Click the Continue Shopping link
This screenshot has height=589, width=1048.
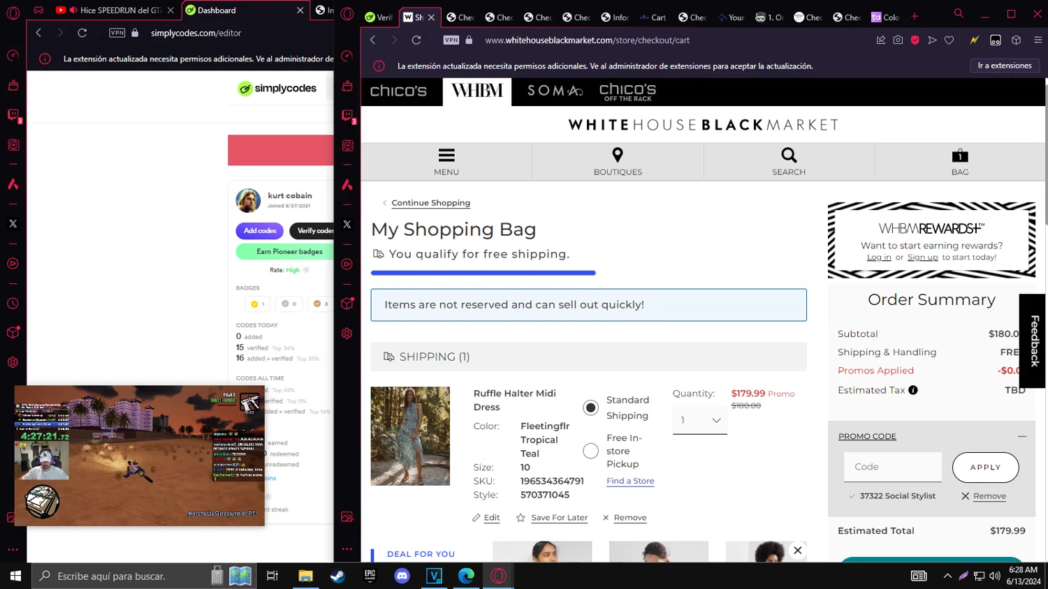coord(430,203)
